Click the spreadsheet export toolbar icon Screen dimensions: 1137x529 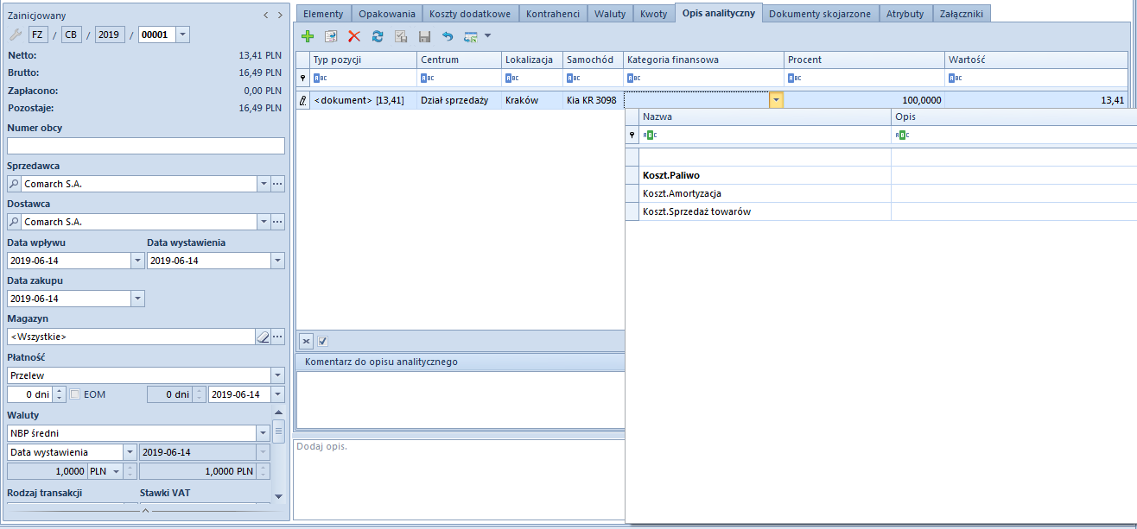(471, 36)
